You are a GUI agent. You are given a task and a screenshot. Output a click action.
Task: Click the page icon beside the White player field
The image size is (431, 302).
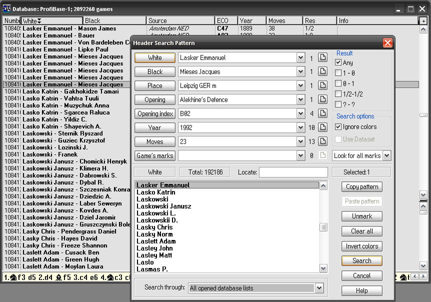(x=322, y=57)
